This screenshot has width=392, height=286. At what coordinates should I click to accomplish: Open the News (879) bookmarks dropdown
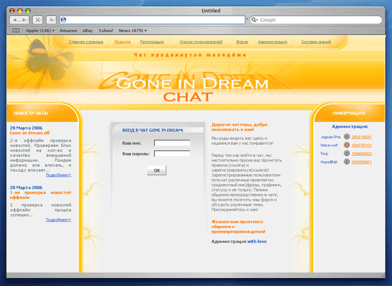tap(133, 31)
